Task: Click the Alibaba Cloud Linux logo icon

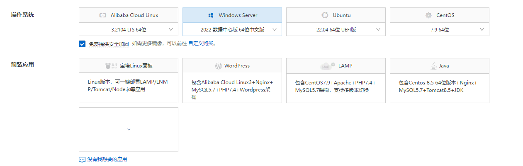Action: coord(103,15)
